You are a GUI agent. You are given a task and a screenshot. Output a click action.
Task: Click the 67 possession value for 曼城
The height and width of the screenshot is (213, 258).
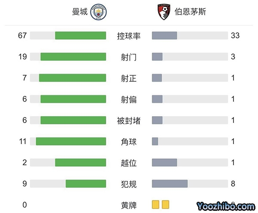[x=22, y=36]
